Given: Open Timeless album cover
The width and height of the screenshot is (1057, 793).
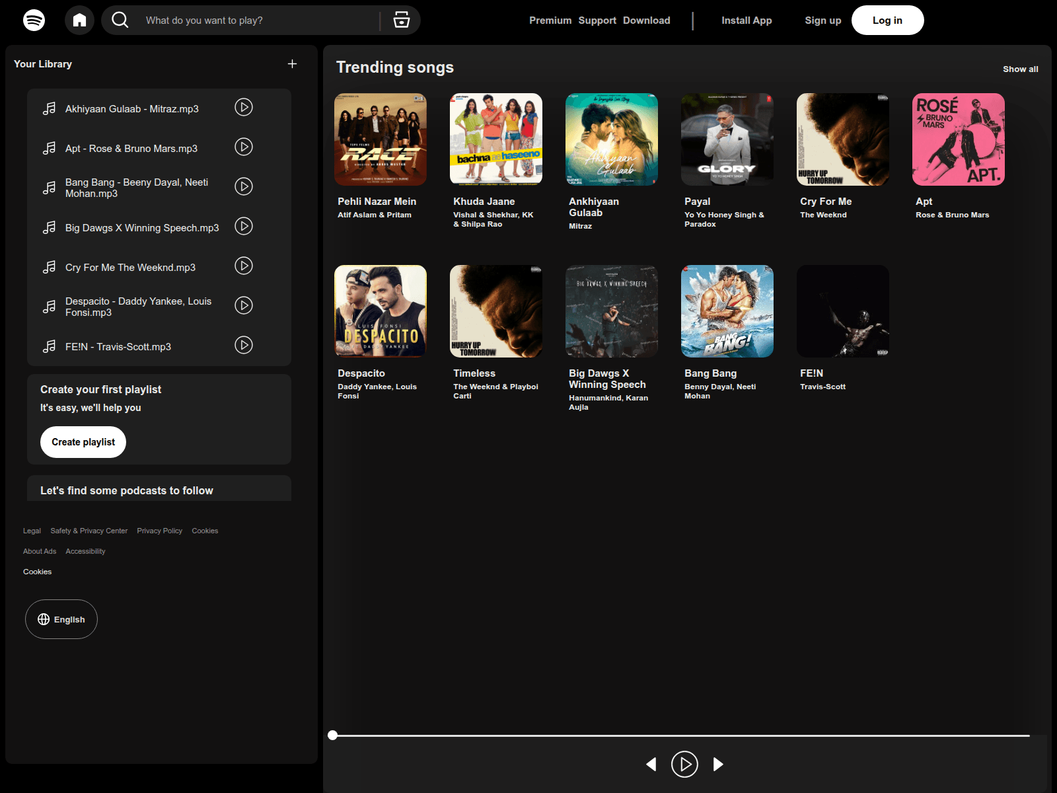Looking at the screenshot, I should pos(496,311).
